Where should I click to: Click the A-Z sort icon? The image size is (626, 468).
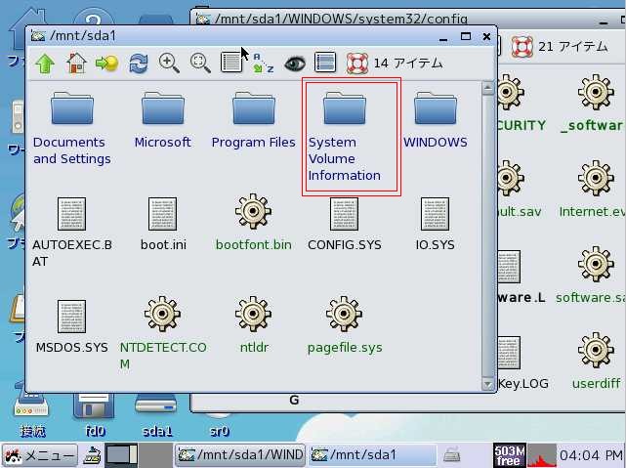click(x=263, y=63)
